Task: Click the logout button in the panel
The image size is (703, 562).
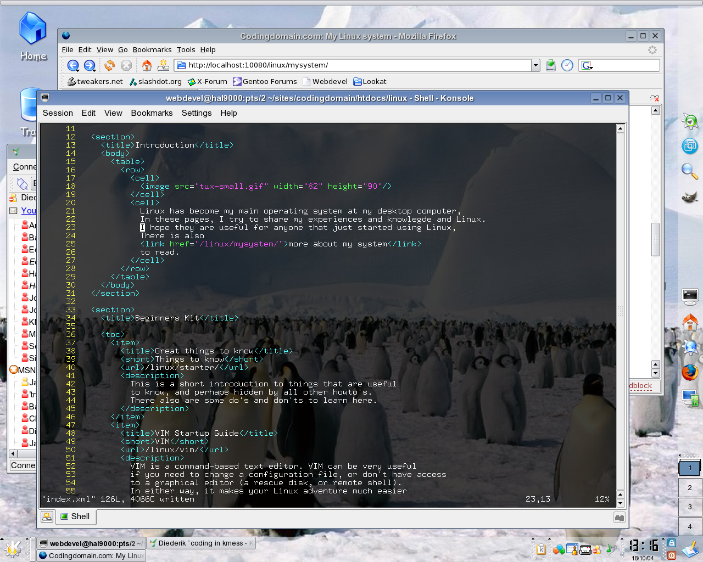Action: point(672,555)
